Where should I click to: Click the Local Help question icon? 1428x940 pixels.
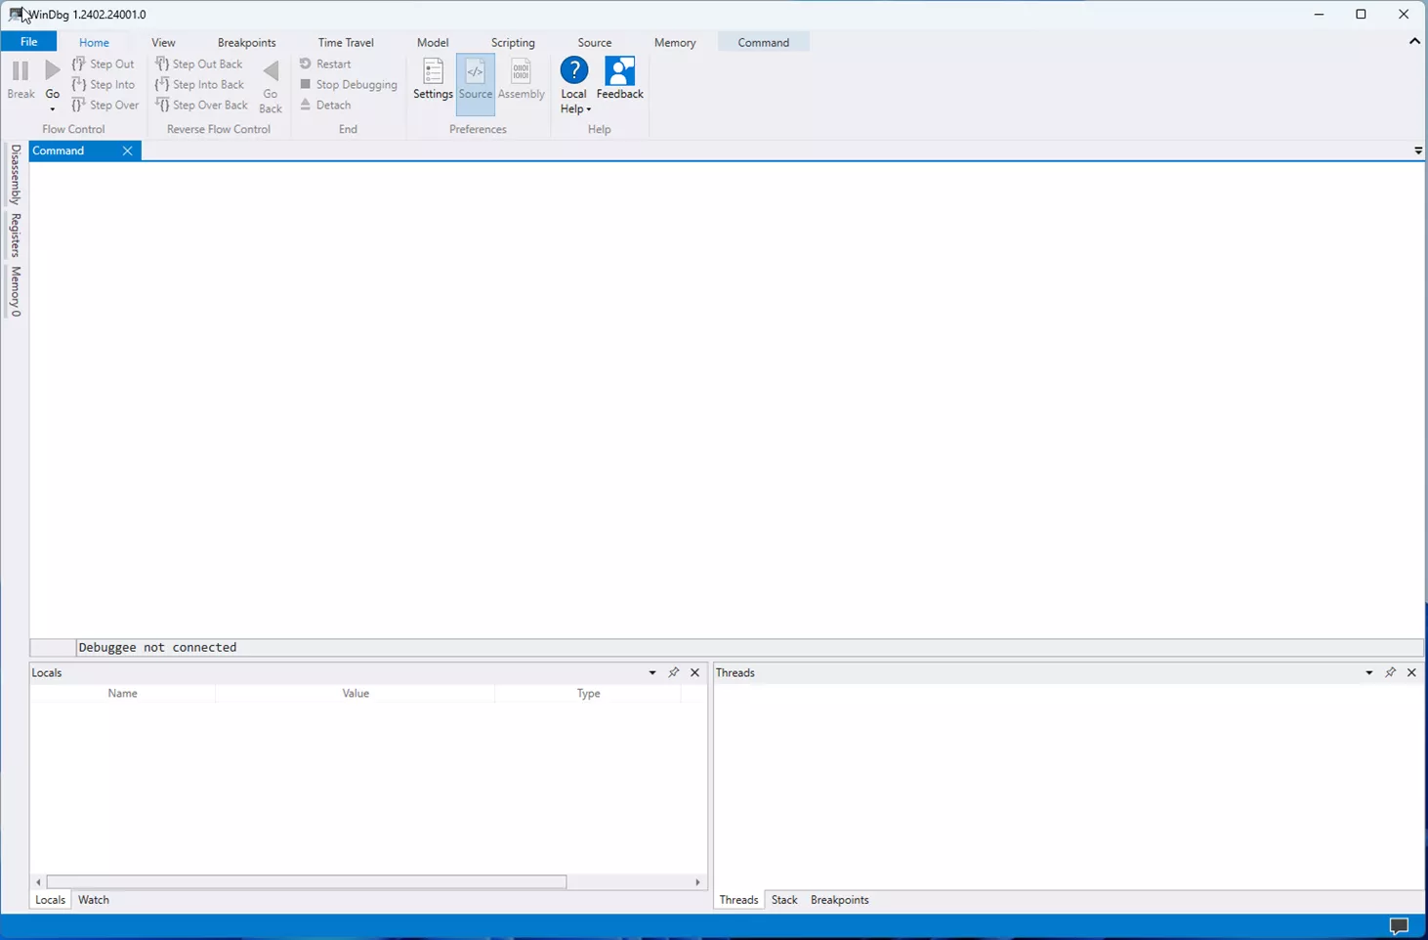click(573, 70)
